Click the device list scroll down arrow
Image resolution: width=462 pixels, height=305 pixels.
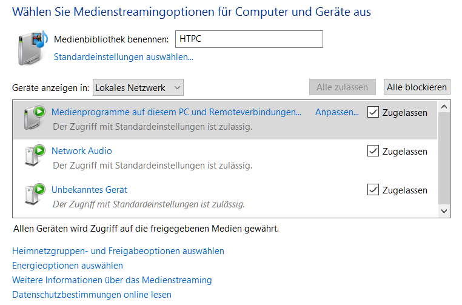click(444, 211)
